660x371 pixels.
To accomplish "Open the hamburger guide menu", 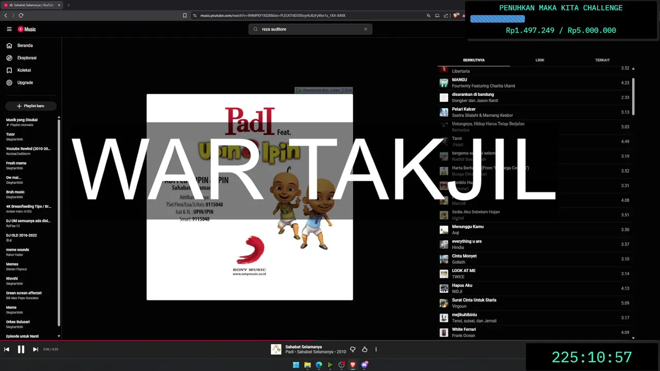I will click(x=9, y=29).
